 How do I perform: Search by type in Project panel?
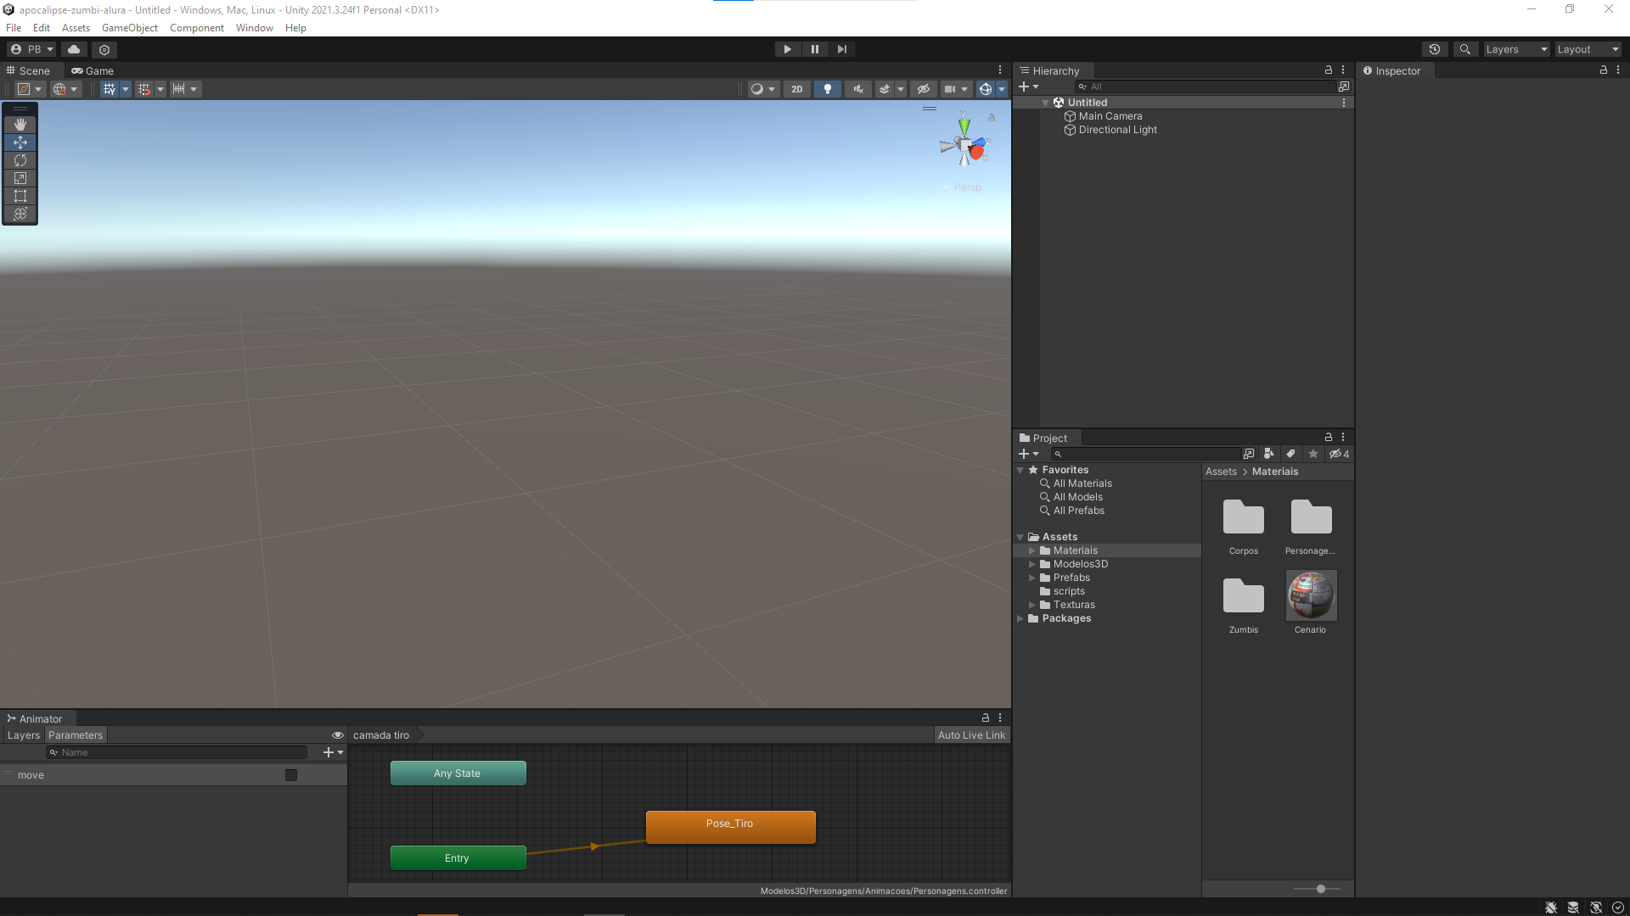[1268, 454]
